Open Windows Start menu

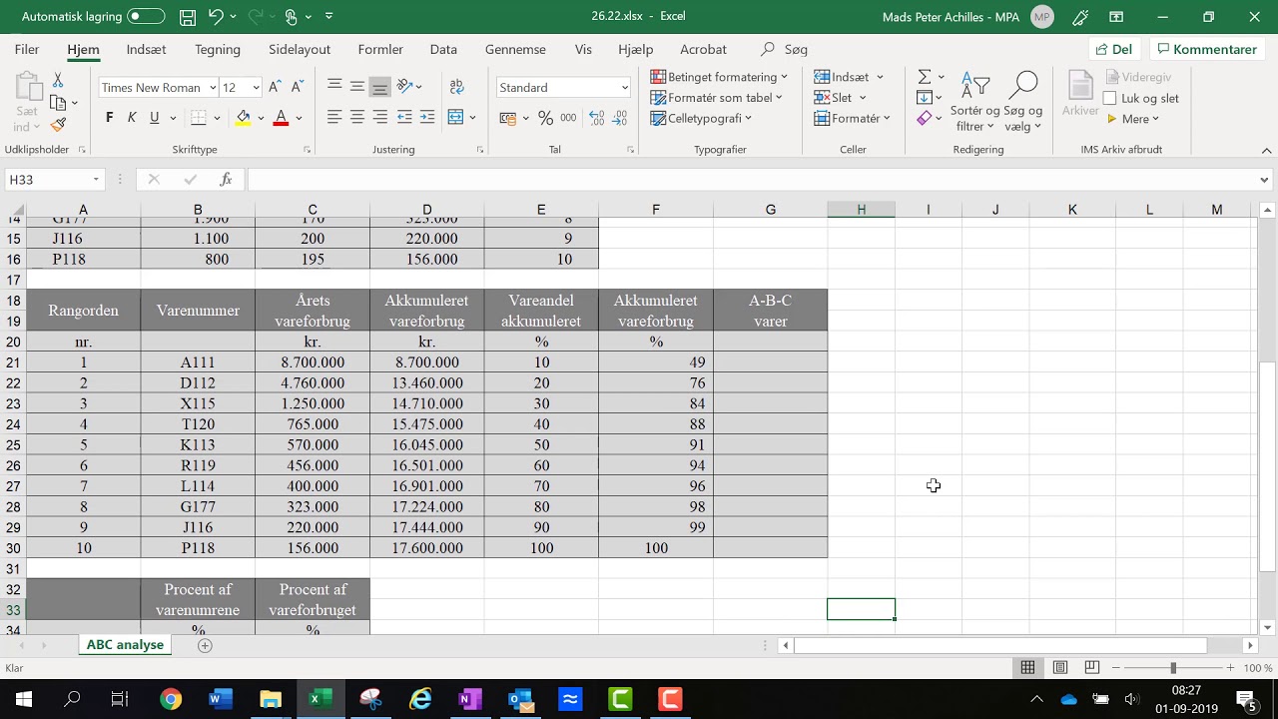(x=23, y=699)
